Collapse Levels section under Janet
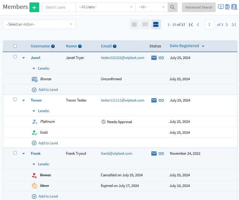Viewport: 239px width, 200px height. 34,68
